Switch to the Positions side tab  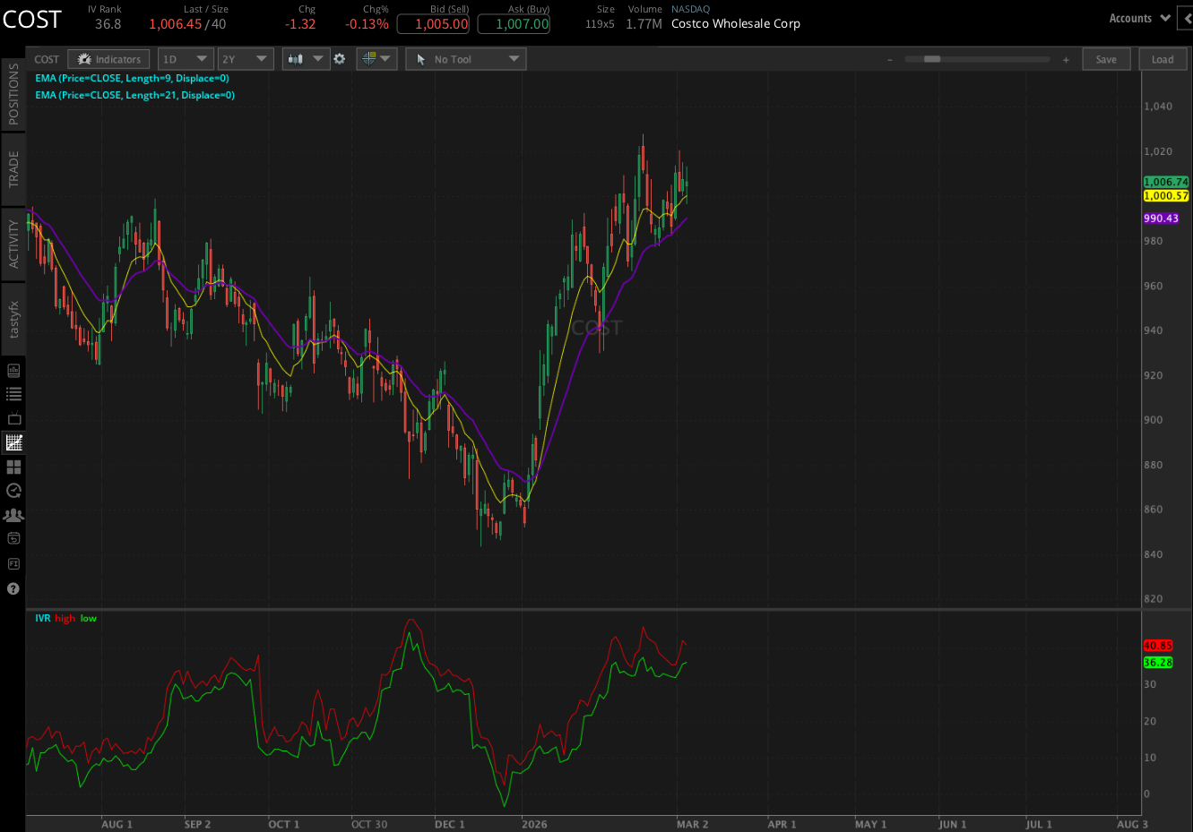[x=13, y=94]
